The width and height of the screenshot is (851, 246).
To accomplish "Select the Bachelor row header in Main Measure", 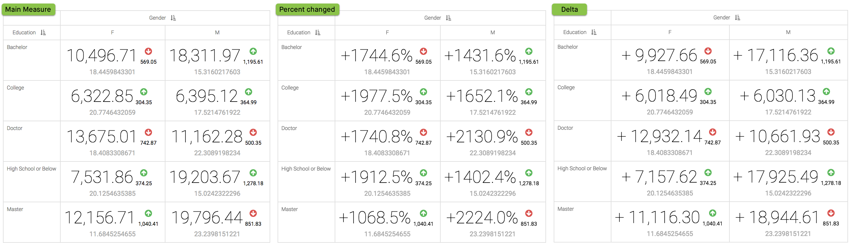I will pyautogui.click(x=17, y=47).
